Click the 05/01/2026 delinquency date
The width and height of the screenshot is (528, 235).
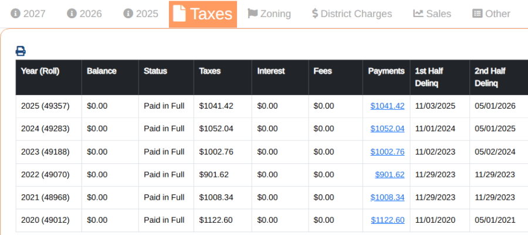495,106
